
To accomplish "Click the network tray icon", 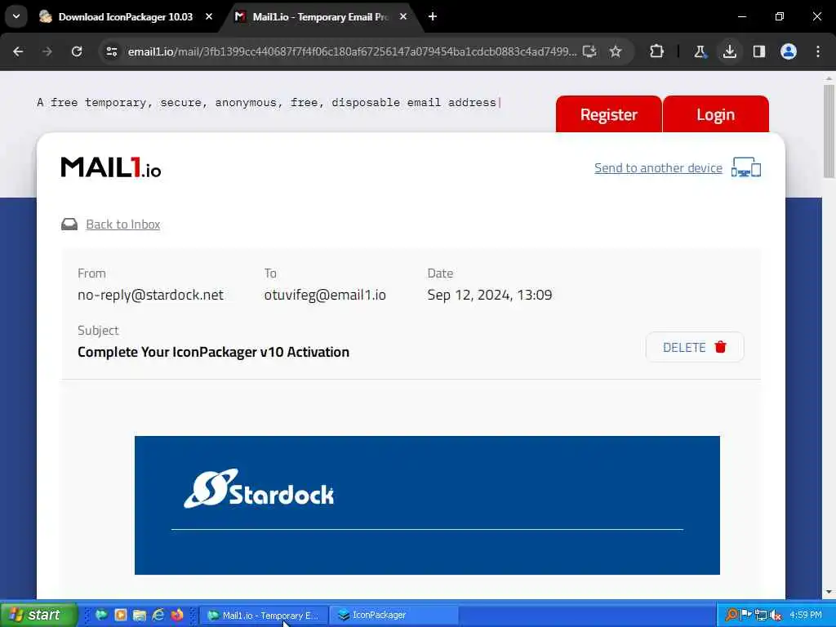I will (x=761, y=615).
